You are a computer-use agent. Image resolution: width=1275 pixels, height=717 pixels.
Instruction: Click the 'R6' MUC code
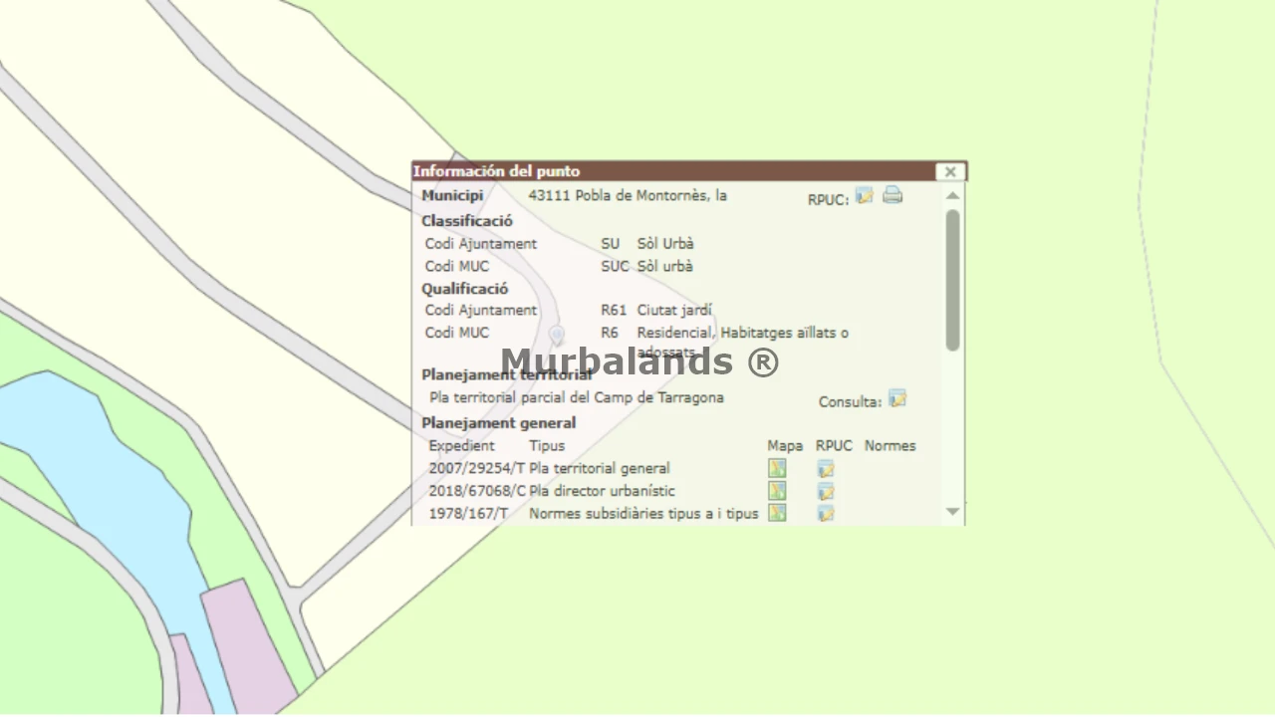tap(610, 333)
